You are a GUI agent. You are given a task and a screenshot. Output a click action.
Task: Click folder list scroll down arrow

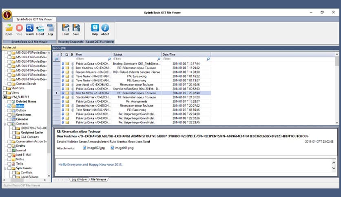49,176
